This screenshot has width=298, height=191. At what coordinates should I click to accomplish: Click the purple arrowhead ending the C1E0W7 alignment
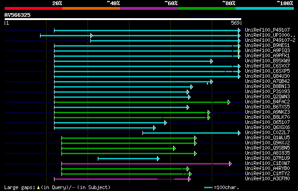pyautogui.click(x=230, y=164)
